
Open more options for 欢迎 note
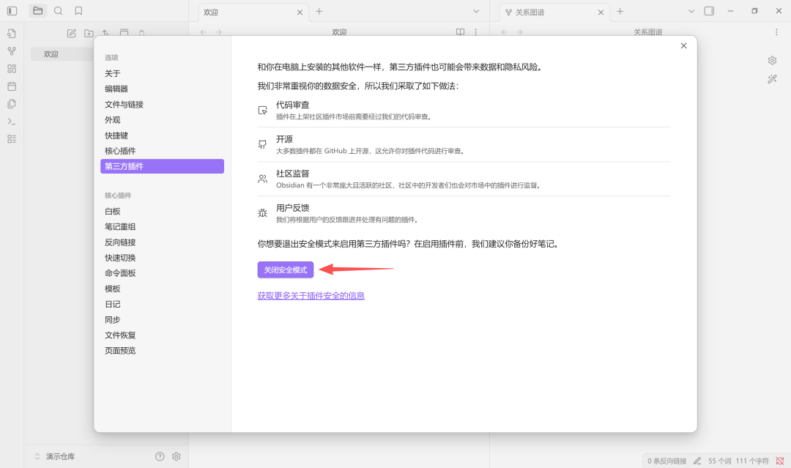pyautogui.click(x=475, y=31)
